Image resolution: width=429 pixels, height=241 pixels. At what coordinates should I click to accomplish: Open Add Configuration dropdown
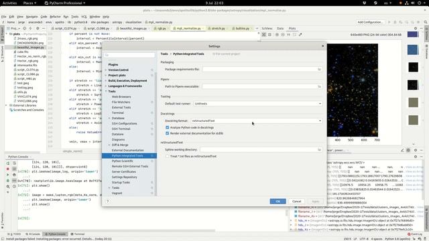point(370,22)
